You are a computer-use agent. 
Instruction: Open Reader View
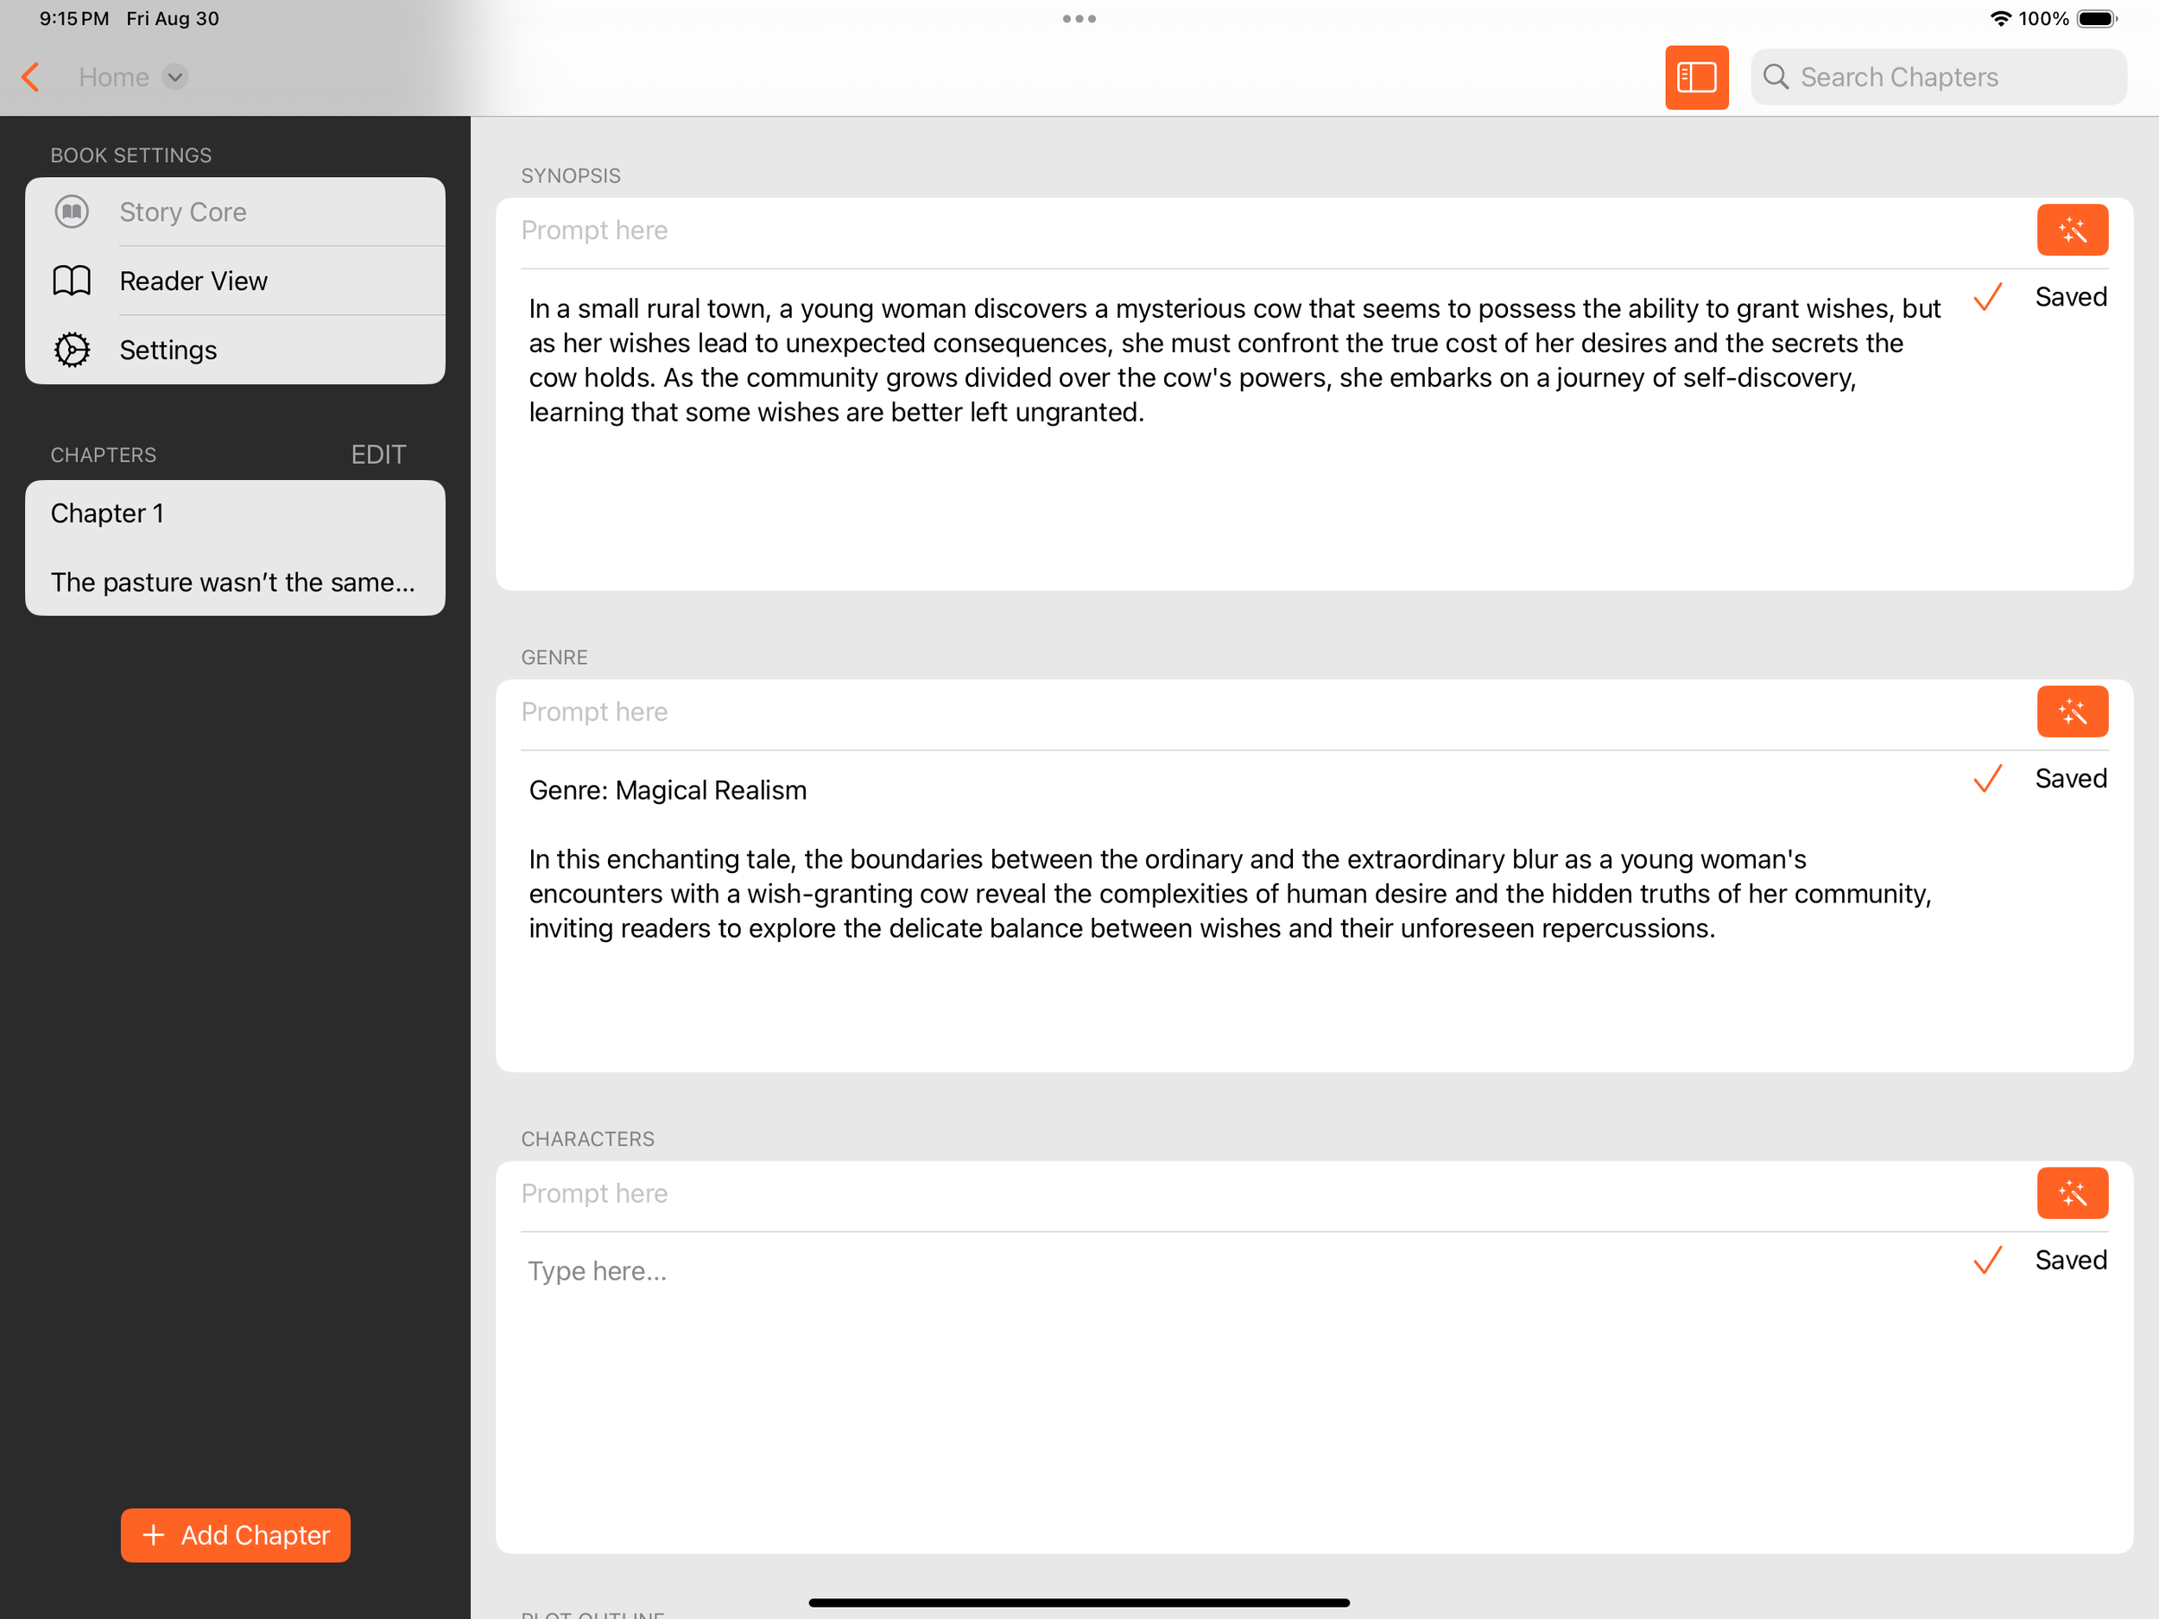pos(235,281)
